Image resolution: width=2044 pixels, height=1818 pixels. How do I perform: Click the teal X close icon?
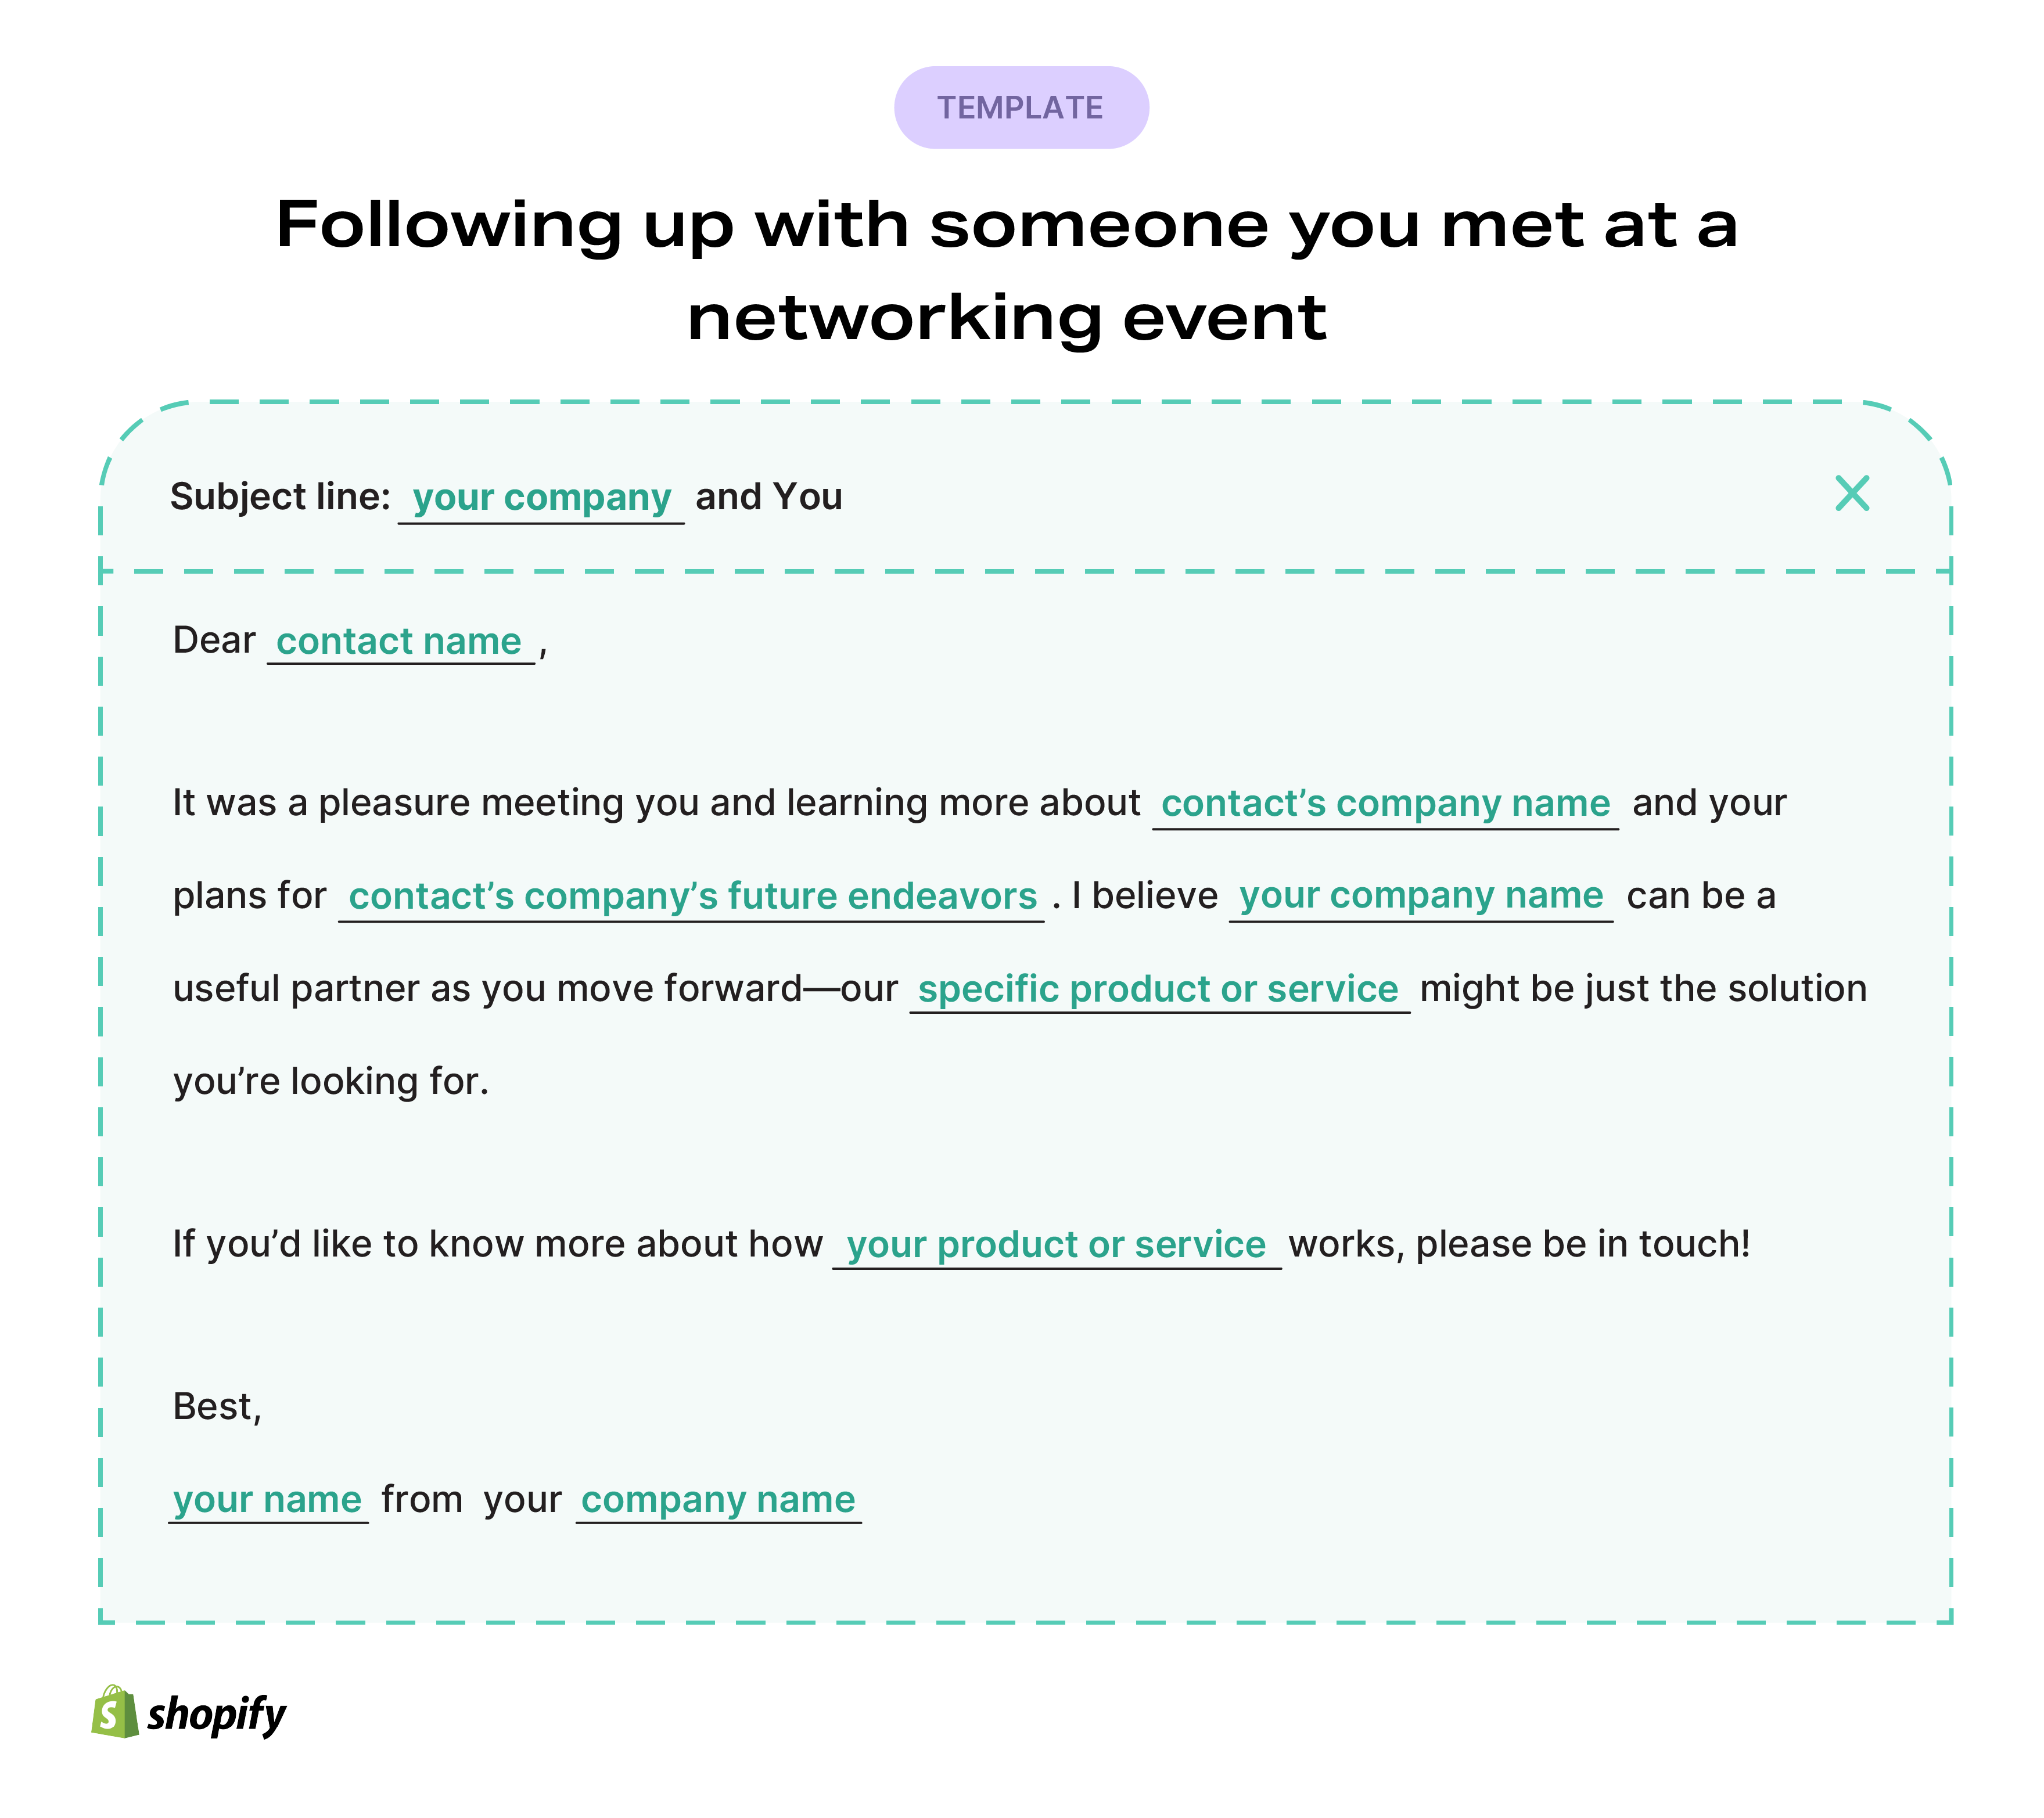(1852, 494)
